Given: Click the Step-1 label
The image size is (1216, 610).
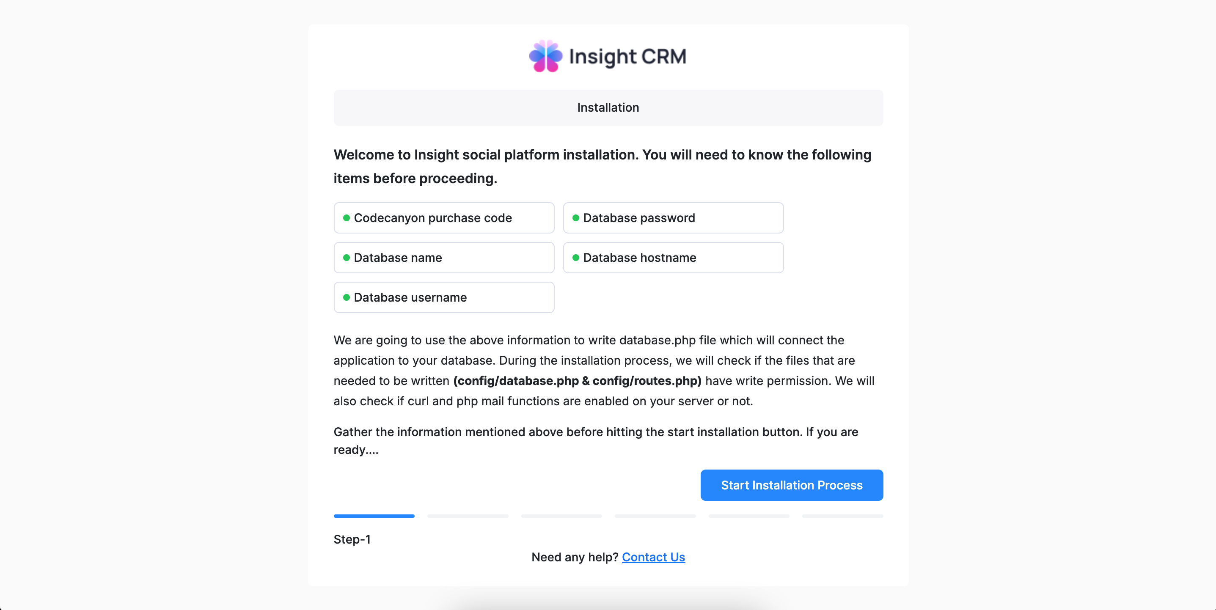Looking at the screenshot, I should [352, 539].
